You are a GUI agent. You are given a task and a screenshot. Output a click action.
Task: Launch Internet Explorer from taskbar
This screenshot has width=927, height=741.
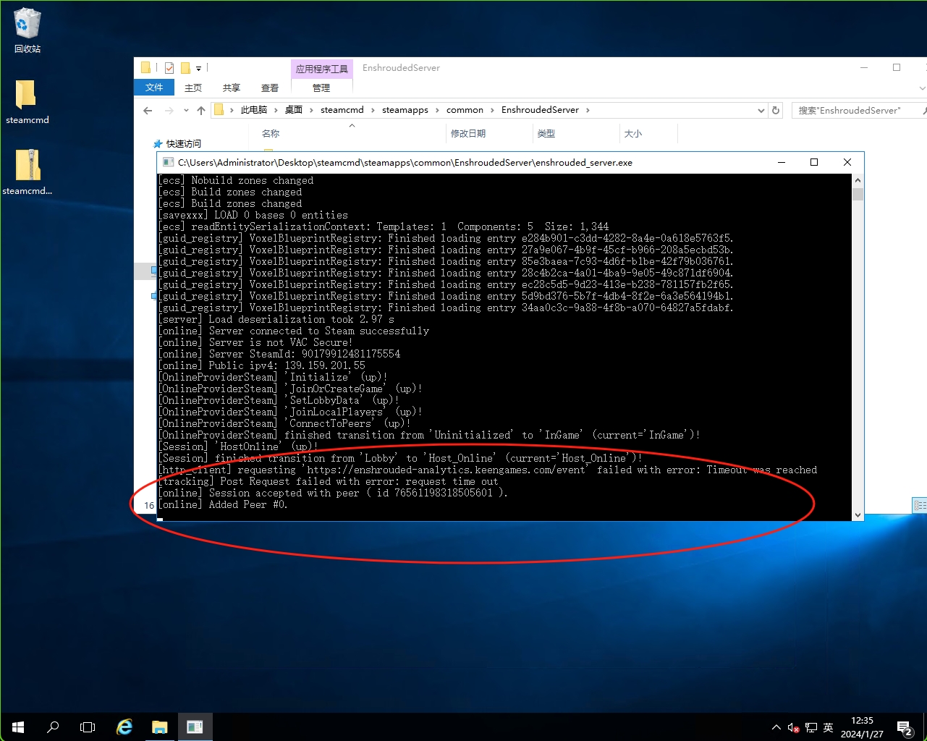[x=124, y=727]
